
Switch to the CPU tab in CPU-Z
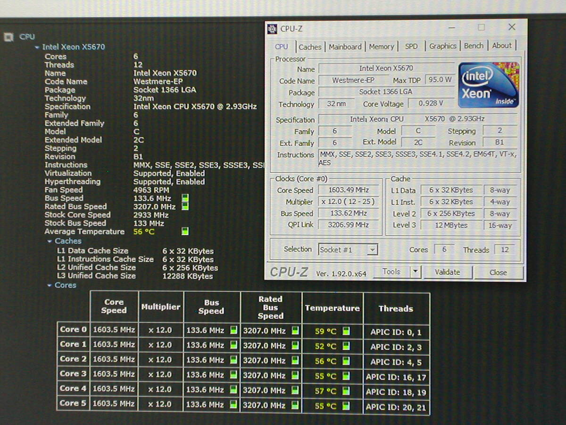click(282, 46)
